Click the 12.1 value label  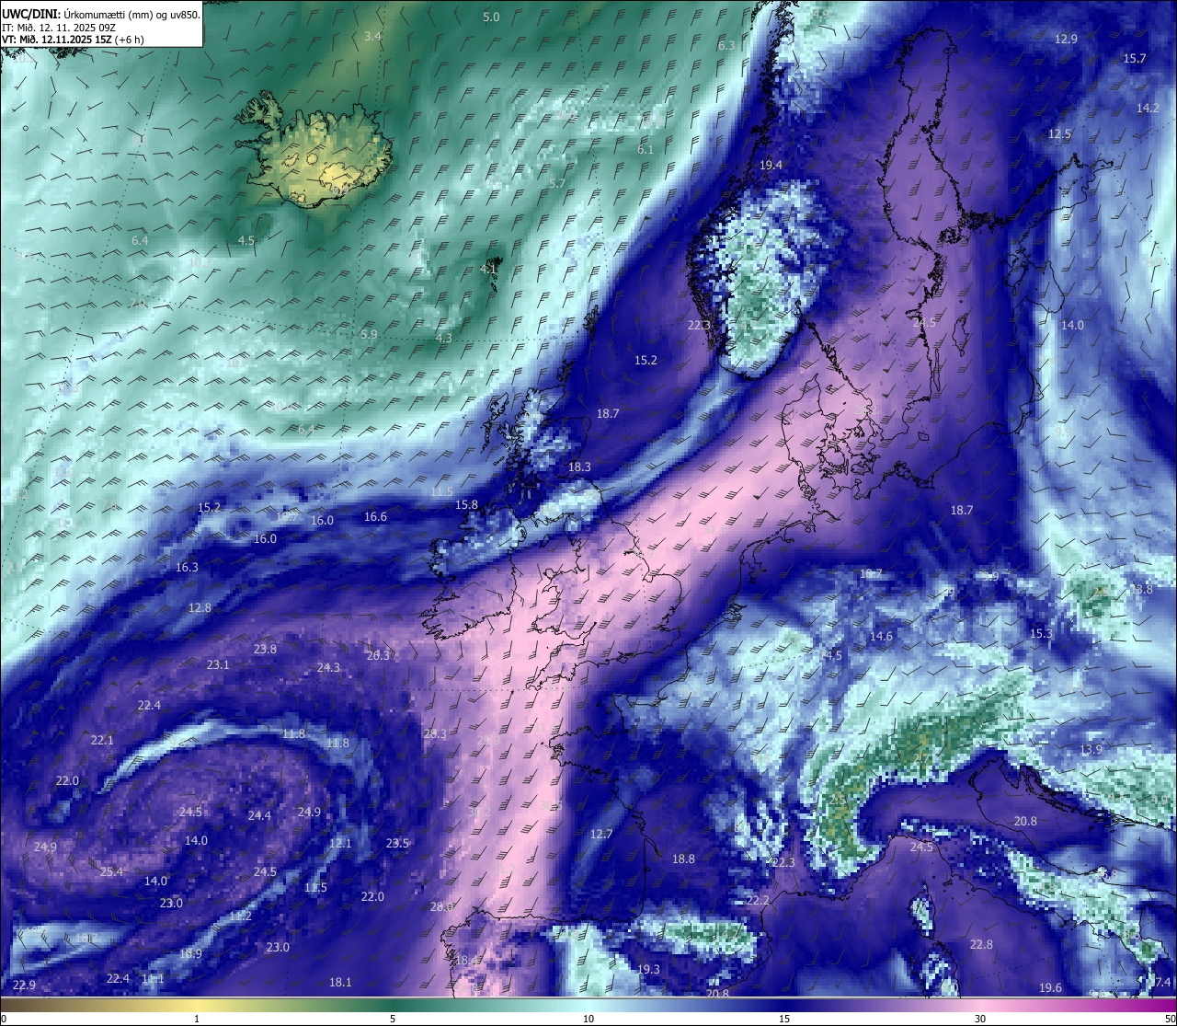click(340, 844)
